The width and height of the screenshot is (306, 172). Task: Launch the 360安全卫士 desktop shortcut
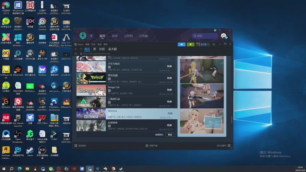(6, 23)
